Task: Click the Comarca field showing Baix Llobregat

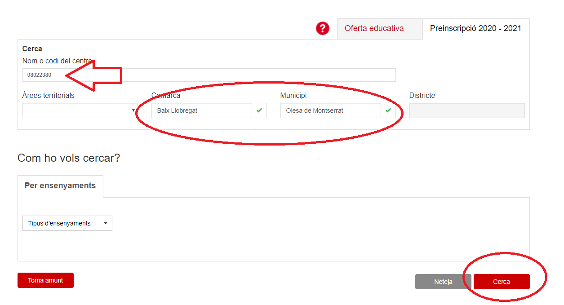Action: 201,111
